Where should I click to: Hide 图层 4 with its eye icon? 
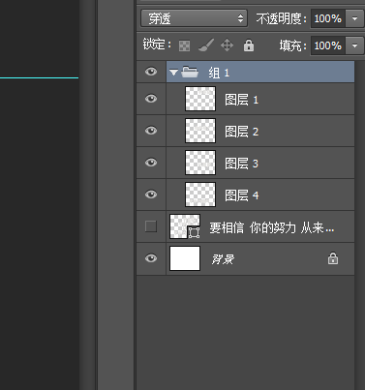pyautogui.click(x=151, y=195)
